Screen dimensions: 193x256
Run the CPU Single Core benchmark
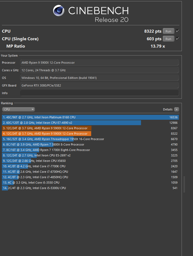[x=168, y=39]
